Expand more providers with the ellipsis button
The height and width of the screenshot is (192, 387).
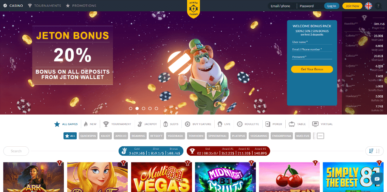tap(320, 136)
